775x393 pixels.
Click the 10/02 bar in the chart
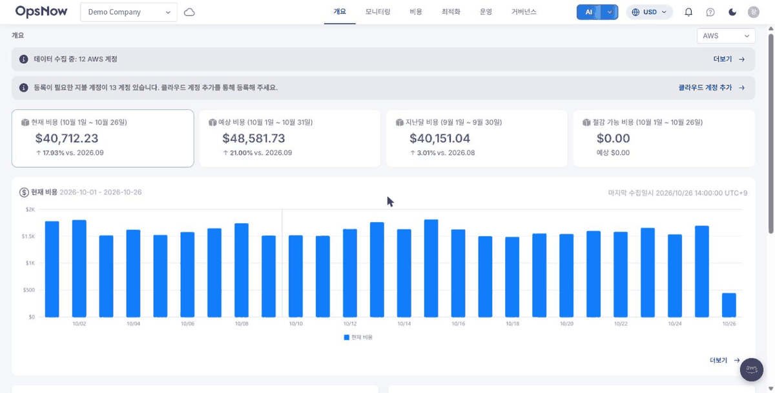[79, 268]
